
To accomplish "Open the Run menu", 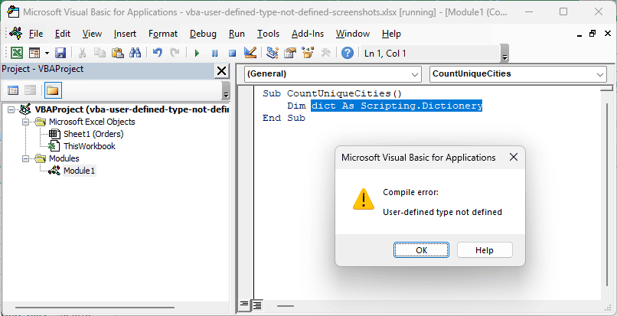I will (x=237, y=34).
